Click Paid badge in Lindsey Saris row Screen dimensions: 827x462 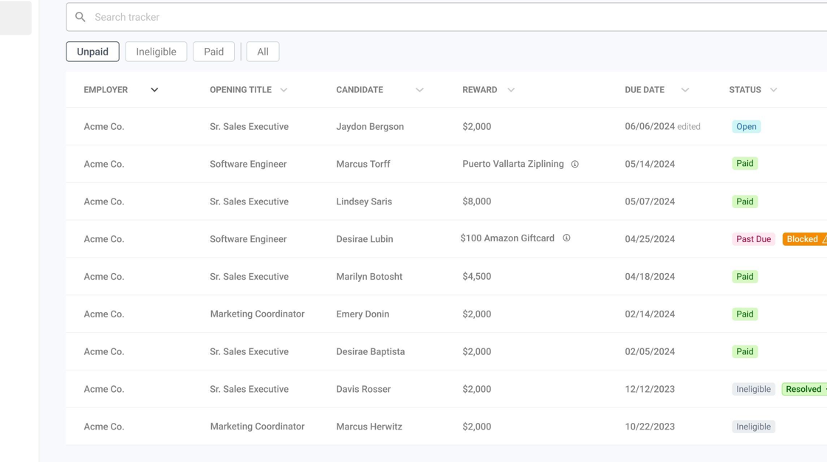[745, 201]
